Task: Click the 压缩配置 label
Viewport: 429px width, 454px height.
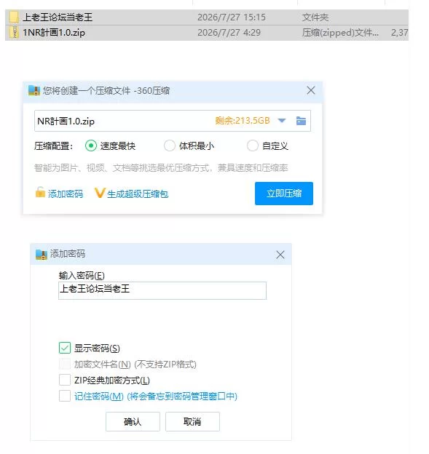Action: (53, 146)
